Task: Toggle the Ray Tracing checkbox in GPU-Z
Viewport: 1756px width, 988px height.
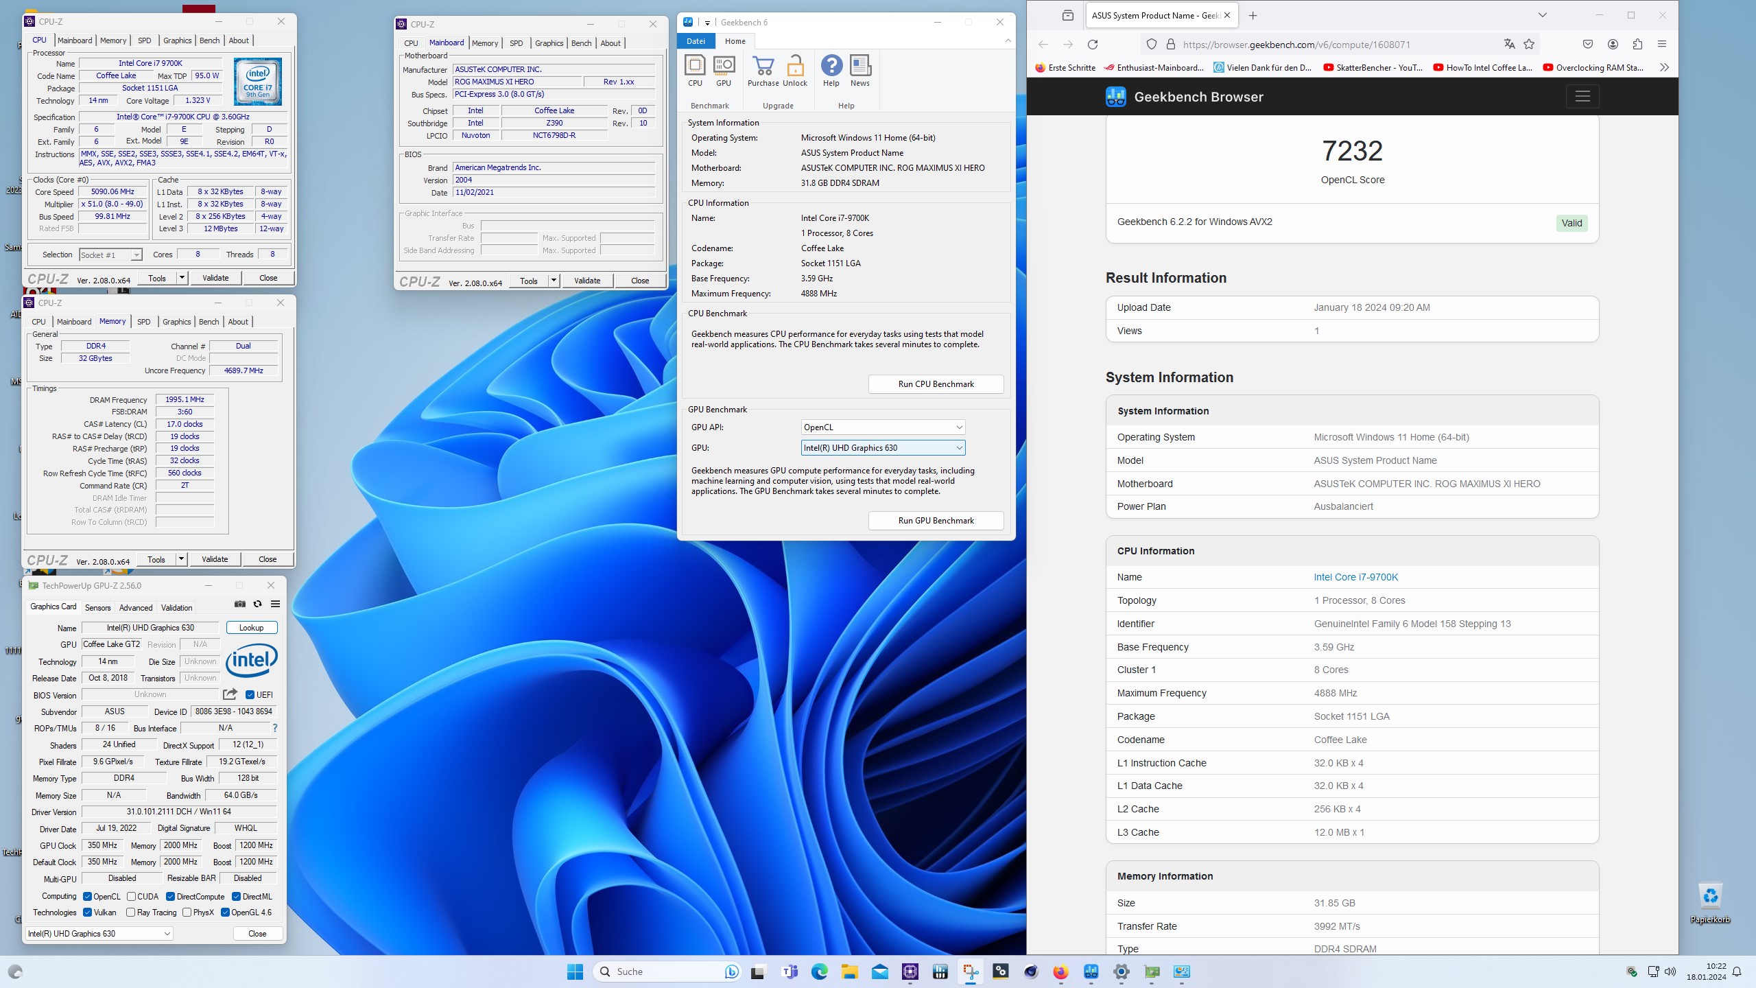Action: tap(130, 913)
